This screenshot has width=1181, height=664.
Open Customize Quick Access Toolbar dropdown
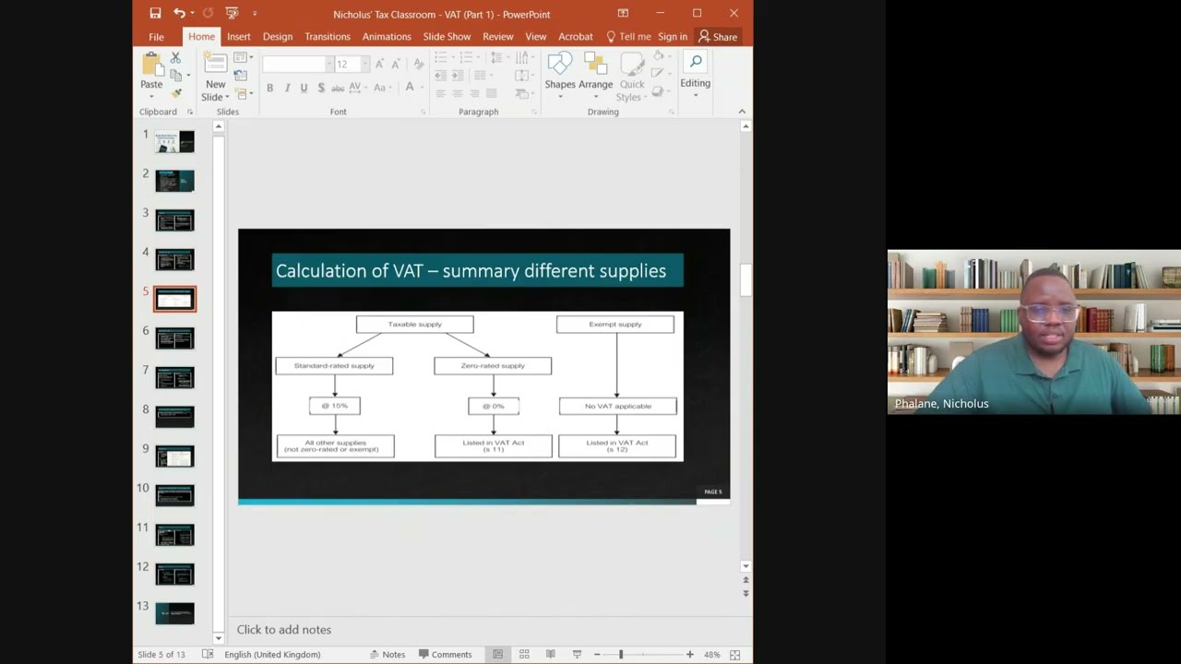pos(255,14)
